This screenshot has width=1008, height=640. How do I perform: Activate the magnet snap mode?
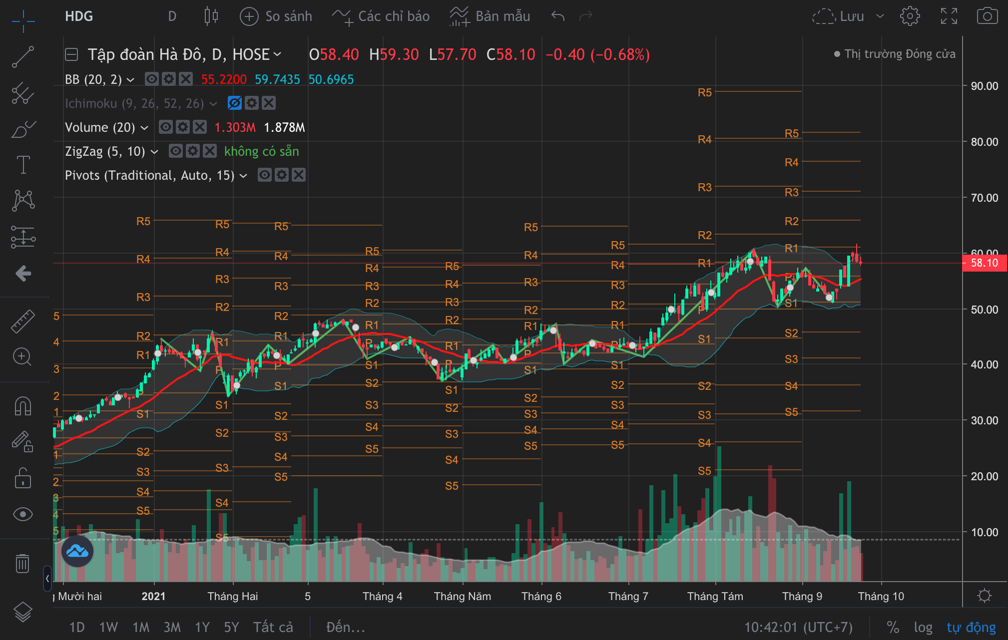[x=23, y=406]
